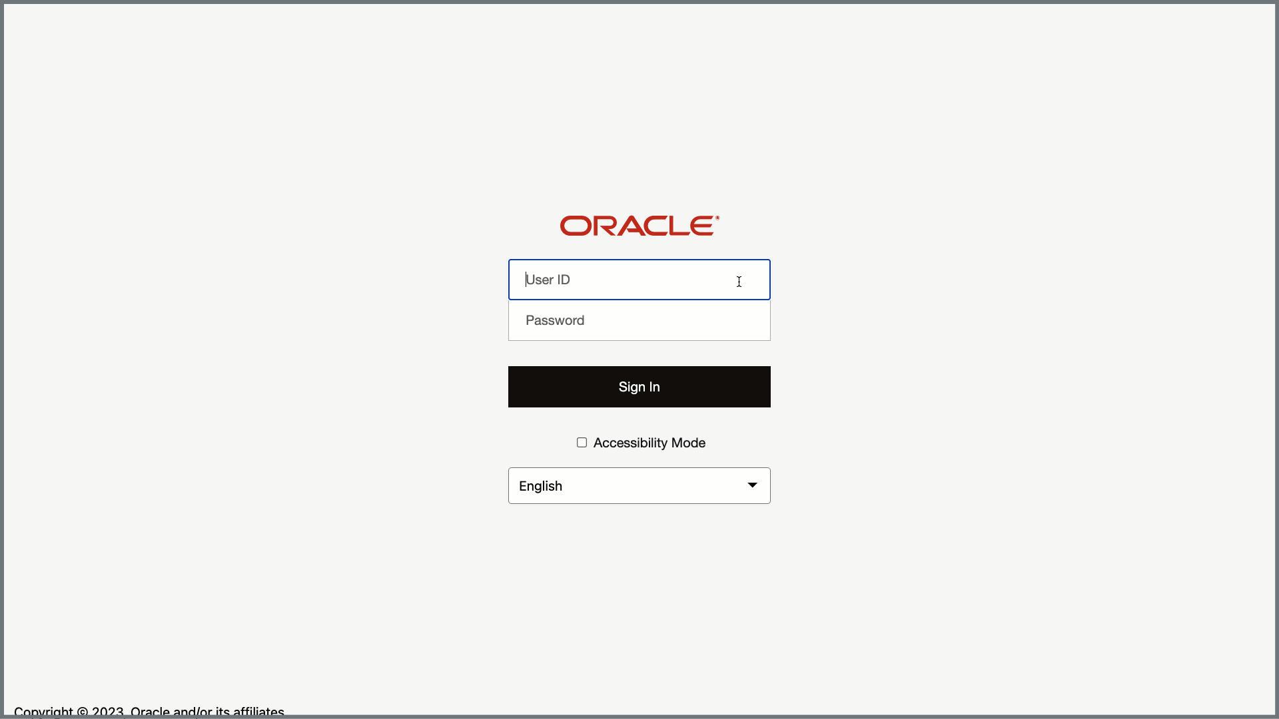Click the User ID placeholder text
The image size is (1279, 719).
[x=548, y=280]
